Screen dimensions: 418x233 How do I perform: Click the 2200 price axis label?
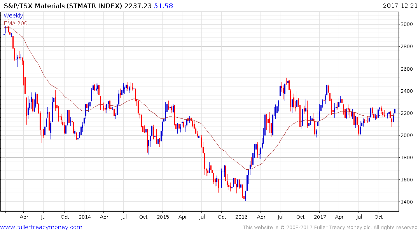pos(407,113)
